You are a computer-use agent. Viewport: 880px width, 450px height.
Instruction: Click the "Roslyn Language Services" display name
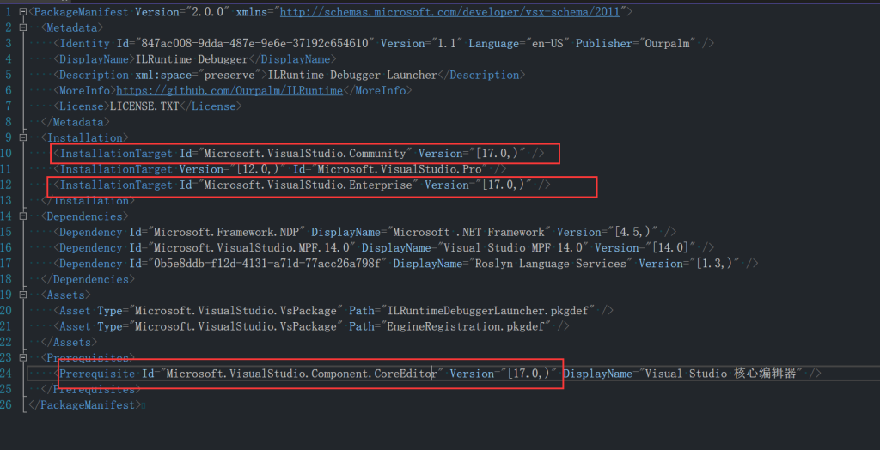550,263
